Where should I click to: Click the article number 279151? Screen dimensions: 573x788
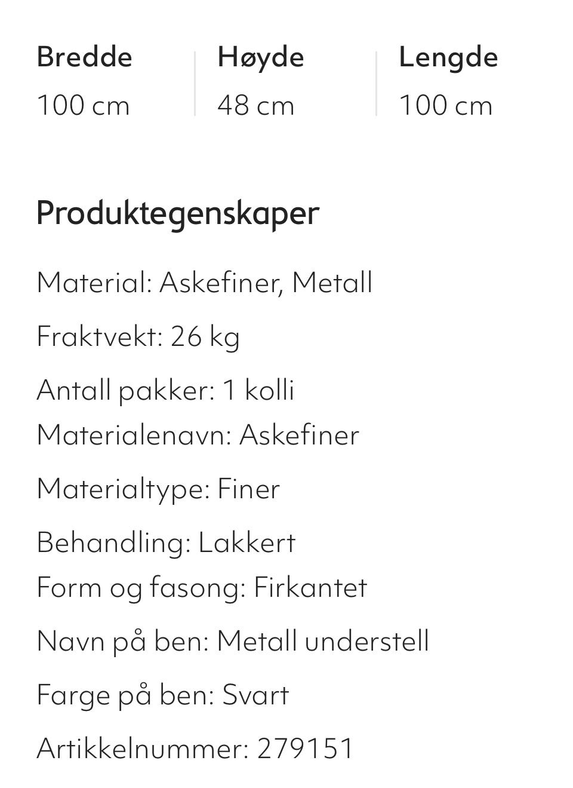point(306,749)
